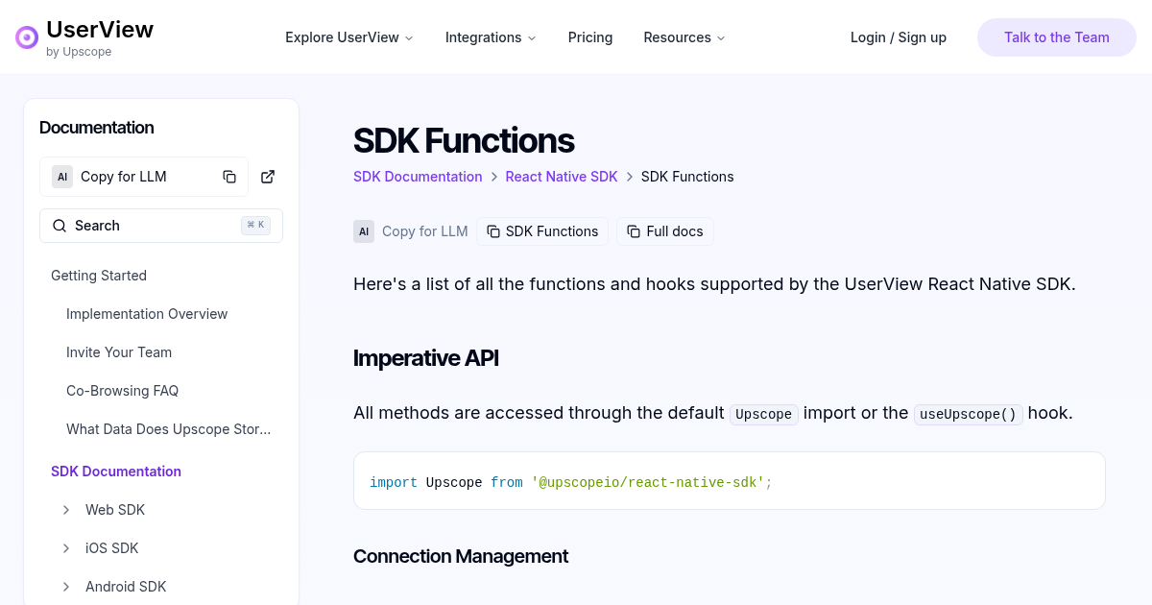This screenshot has height=605, width=1152.
Task: Open external link icon beside Copy for LLM
Action: point(268,177)
